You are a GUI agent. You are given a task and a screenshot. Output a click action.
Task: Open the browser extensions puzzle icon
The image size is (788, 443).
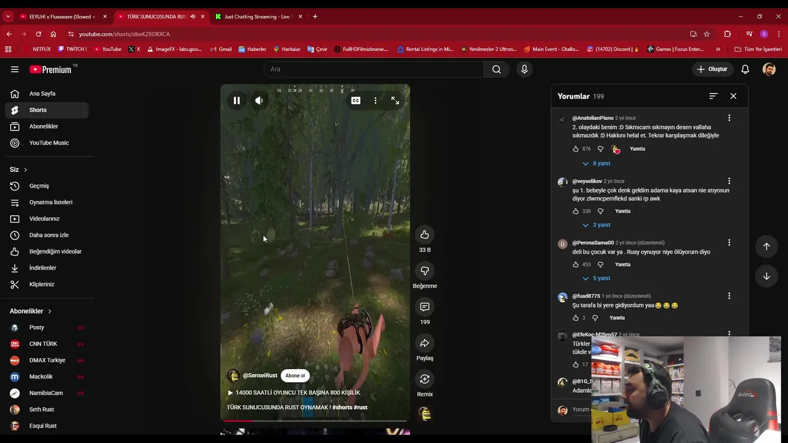[x=728, y=34]
